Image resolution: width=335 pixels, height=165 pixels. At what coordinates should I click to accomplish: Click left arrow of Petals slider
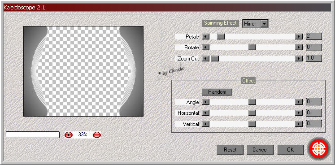click(205, 37)
